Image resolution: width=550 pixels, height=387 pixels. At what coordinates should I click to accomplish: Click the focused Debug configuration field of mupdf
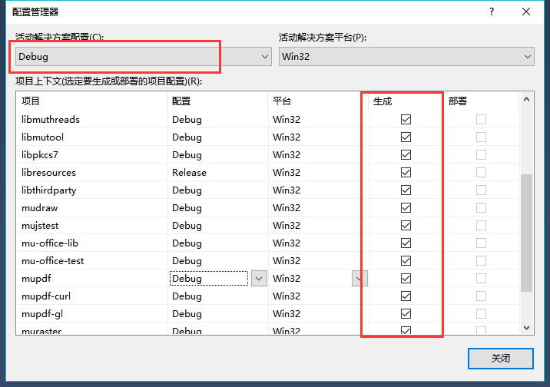click(209, 279)
